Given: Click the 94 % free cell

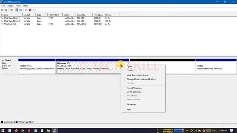Looking at the screenshot, I should coord(107,18).
